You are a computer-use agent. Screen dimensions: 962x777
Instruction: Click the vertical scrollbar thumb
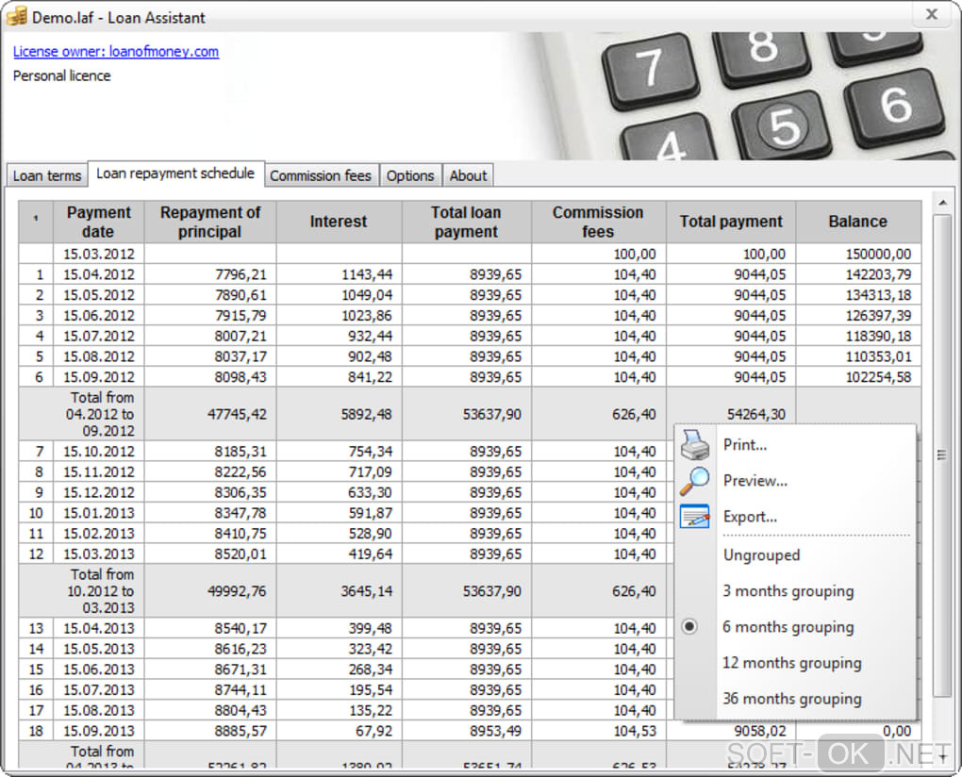point(942,455)
